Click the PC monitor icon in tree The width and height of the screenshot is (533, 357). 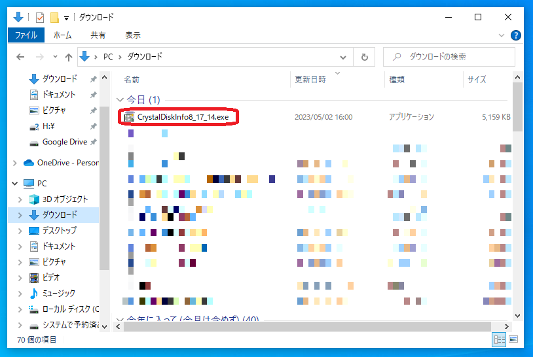29,184
